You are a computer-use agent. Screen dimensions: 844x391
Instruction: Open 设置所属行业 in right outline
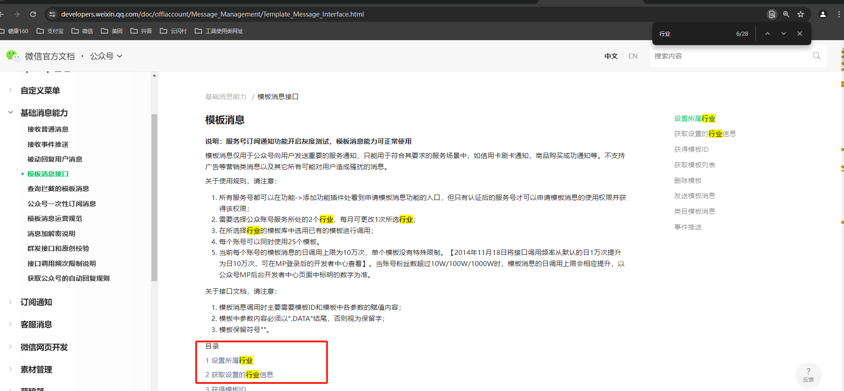(695, 119)
